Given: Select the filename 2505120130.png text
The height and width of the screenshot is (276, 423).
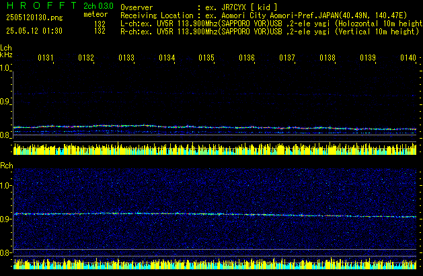Looking at the screenshot, I should tap(34, 18).
